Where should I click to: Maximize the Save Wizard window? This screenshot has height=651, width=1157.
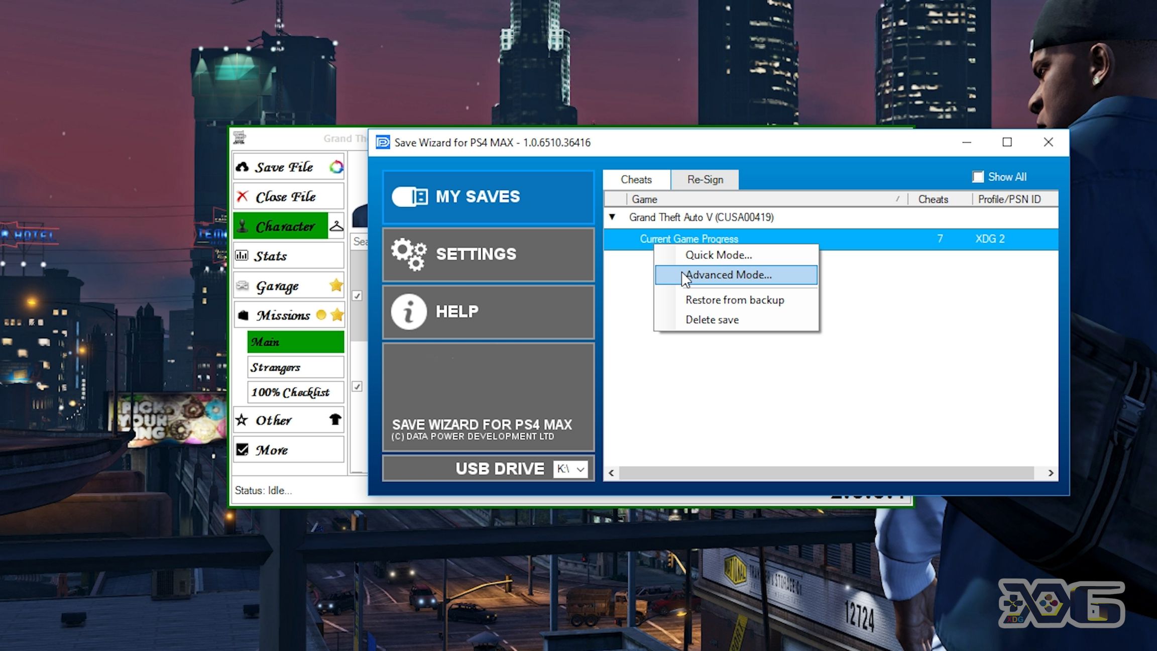pyautogui.click(x=1007, y=142)
